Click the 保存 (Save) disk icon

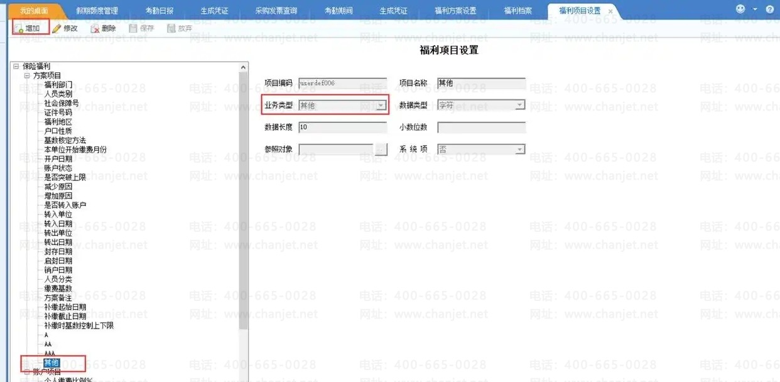[133, 28]
